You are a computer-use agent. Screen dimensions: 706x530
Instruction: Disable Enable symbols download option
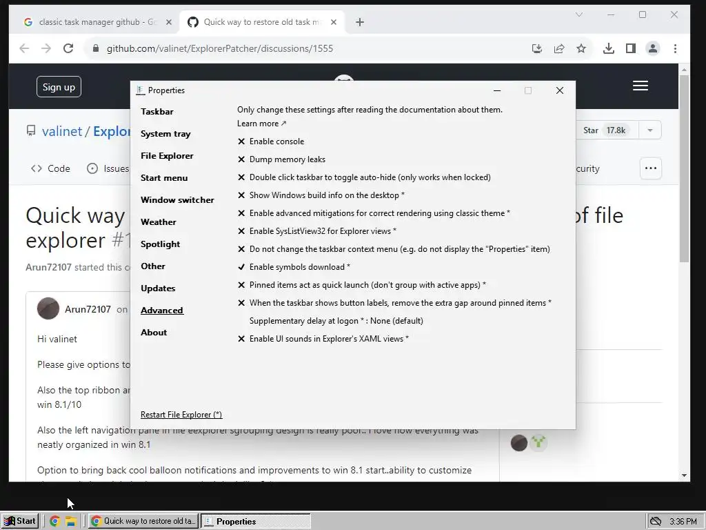[294, 267]
